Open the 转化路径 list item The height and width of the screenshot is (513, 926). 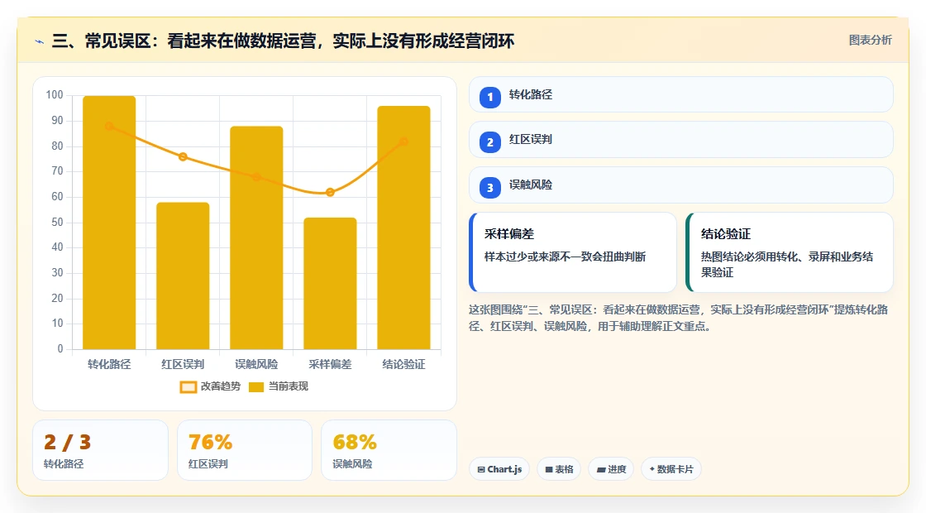click(681, 94)
